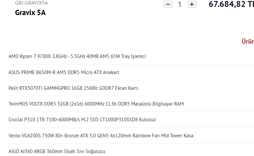Image resolution: width=254 pixels, height=156 pixels.
Task: Open the Gravix 5A product title
Action: 30,13
